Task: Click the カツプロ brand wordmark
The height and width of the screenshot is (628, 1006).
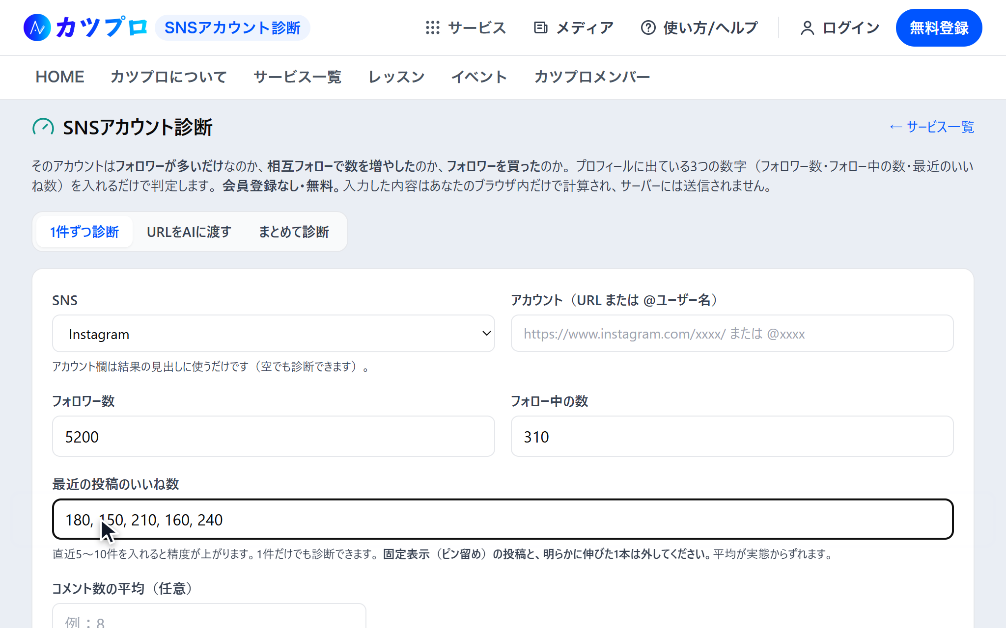Action: coord(102,27)
